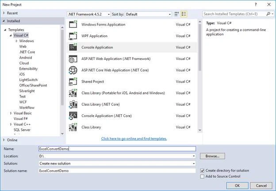
Task: Switch to medium icons list view
Action: click(184, 14)
